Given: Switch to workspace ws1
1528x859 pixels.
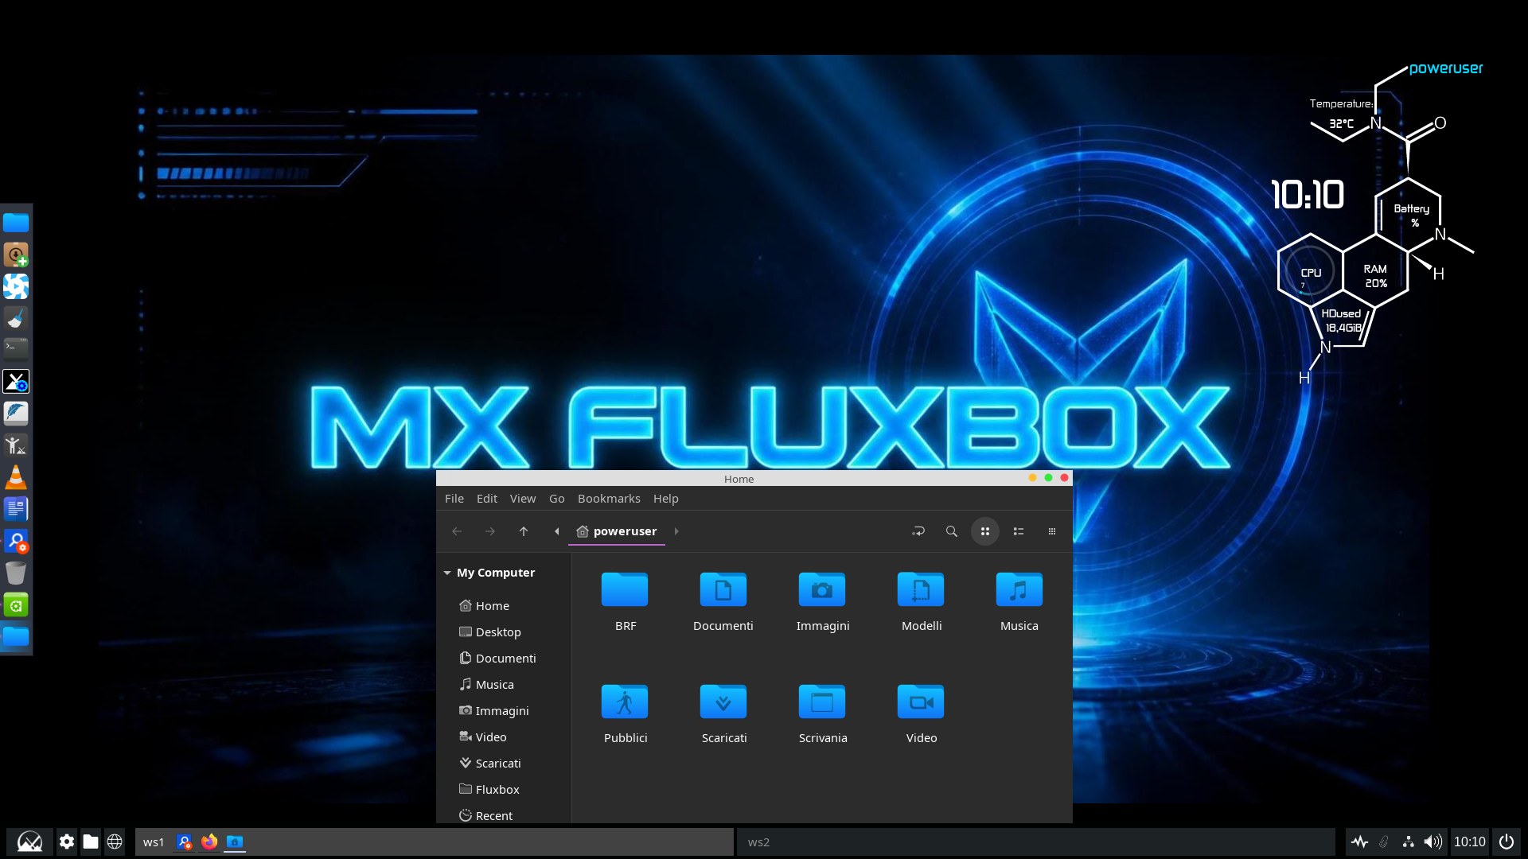Looking at the screenshot, I should click(x=154, y=842).
